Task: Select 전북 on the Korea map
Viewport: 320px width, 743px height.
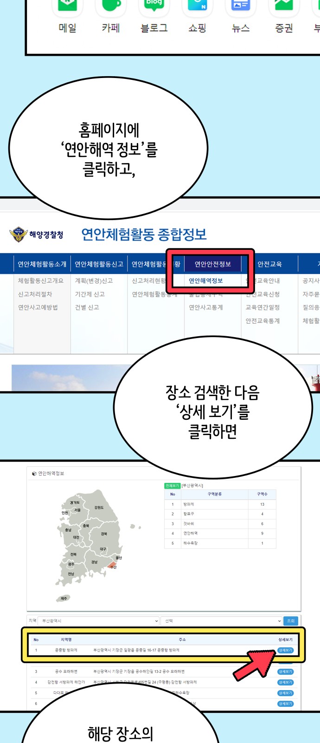Action: 73,554
